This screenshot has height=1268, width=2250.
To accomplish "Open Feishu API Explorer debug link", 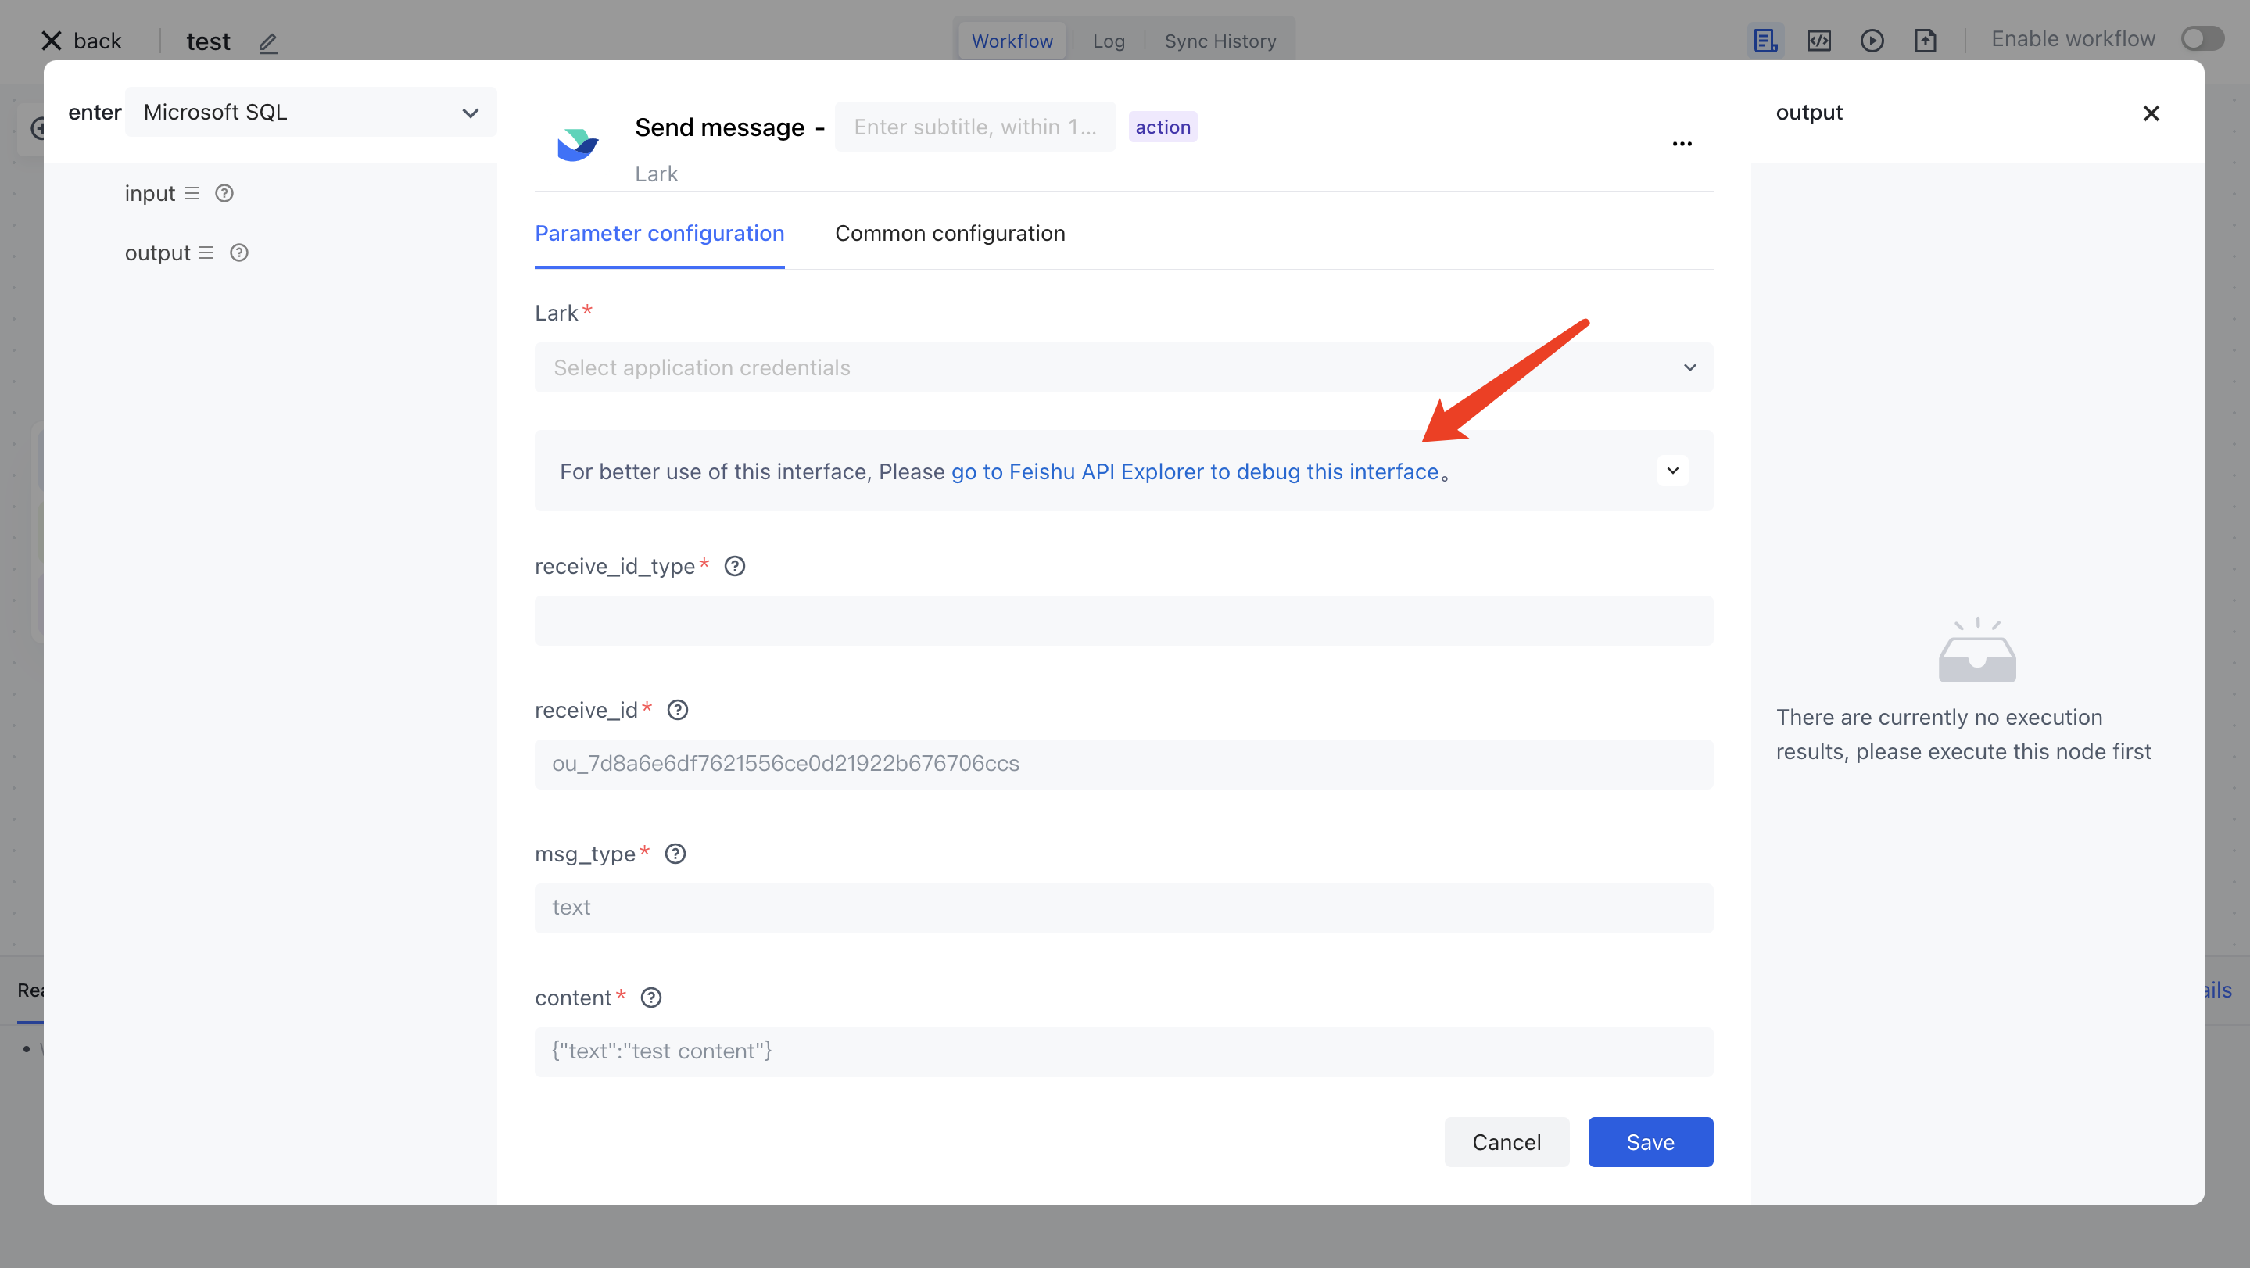I will (1194, 471).
